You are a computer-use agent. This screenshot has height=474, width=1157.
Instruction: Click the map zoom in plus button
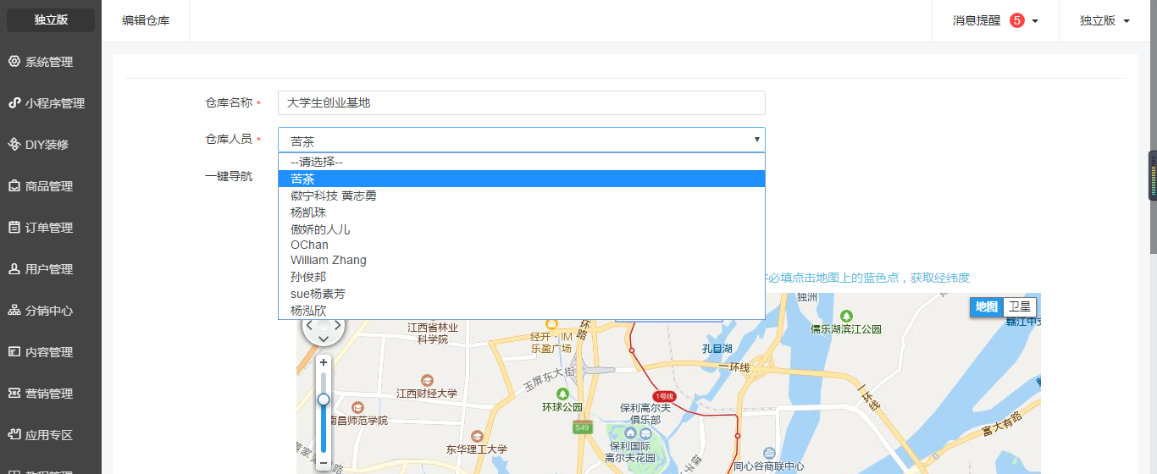click(x=324, y=362)
